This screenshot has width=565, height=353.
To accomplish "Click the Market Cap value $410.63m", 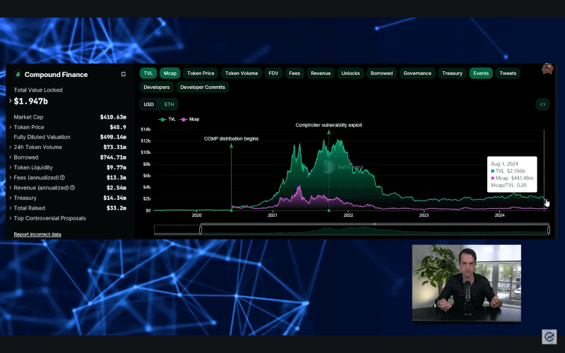I will (x=113, y=117).
